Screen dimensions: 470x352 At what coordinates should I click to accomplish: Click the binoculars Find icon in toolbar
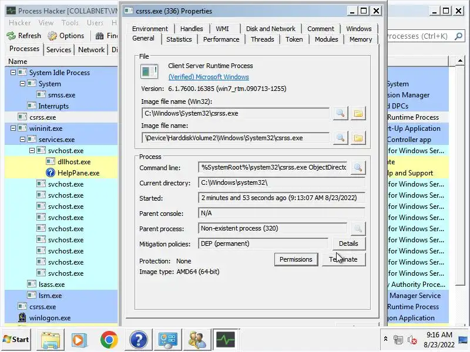tap(99, 36)
